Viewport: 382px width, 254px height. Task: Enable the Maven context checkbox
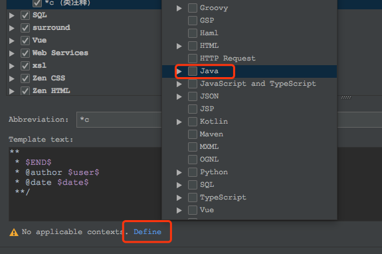point(193,134)
